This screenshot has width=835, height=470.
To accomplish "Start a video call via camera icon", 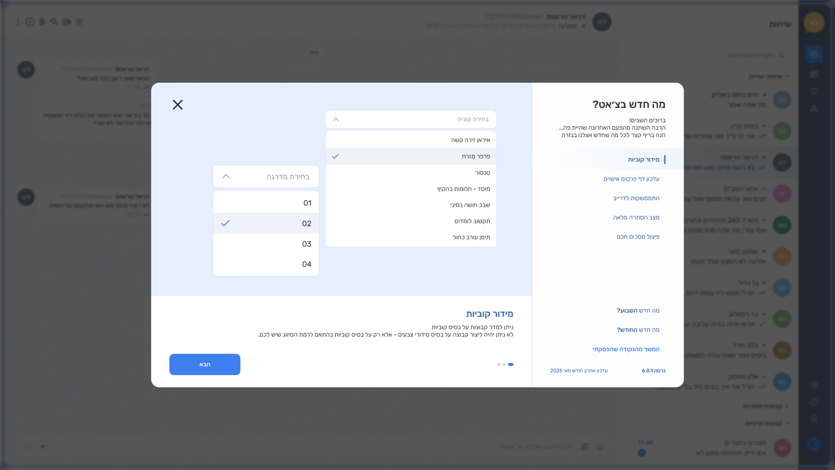I will 66,22.
